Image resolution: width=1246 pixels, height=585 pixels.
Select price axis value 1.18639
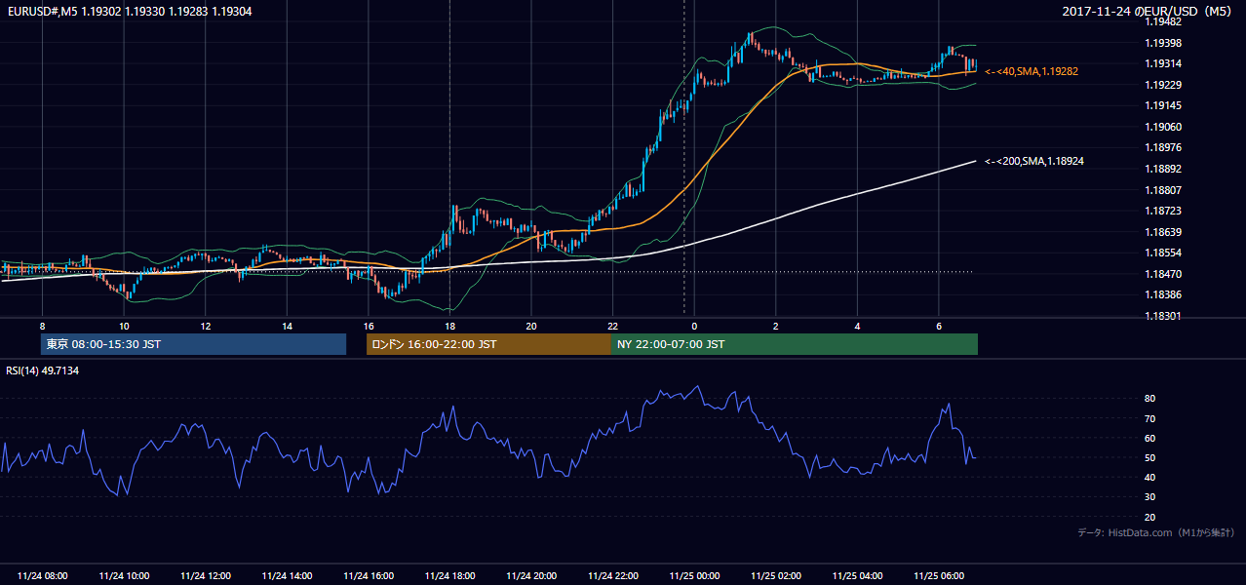pos(1163,232)
